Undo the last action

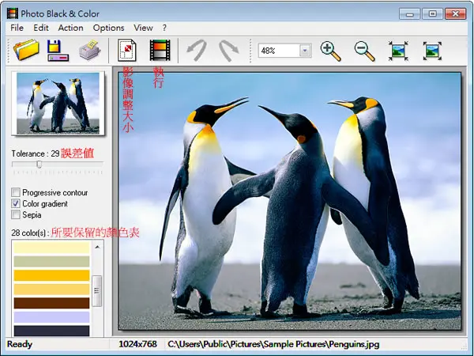tap(197, 51)
